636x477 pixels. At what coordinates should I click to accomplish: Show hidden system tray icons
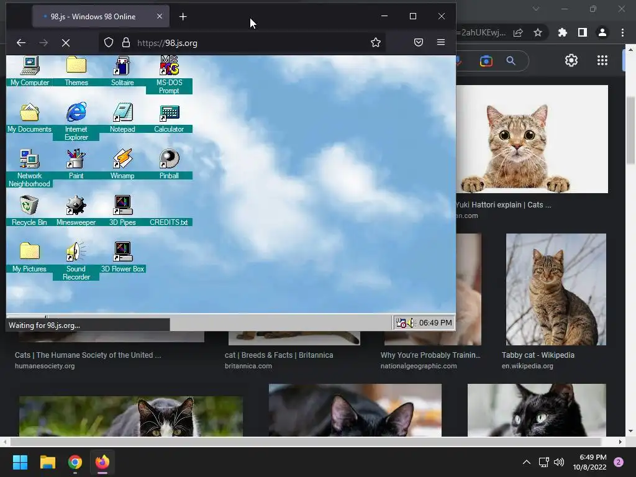(x=527, y=462)
